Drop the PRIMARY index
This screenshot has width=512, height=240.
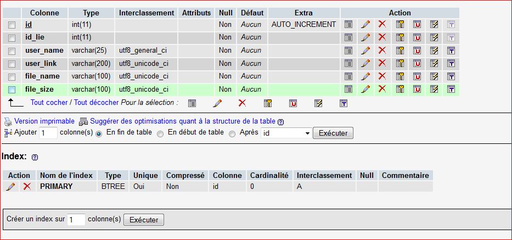pyautogui.click(x=27, y=186)
